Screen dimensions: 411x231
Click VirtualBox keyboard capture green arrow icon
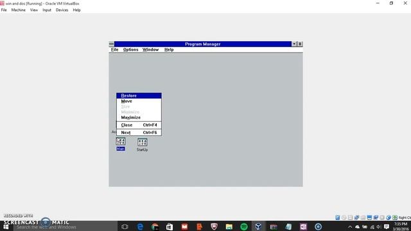click(395, 218)
